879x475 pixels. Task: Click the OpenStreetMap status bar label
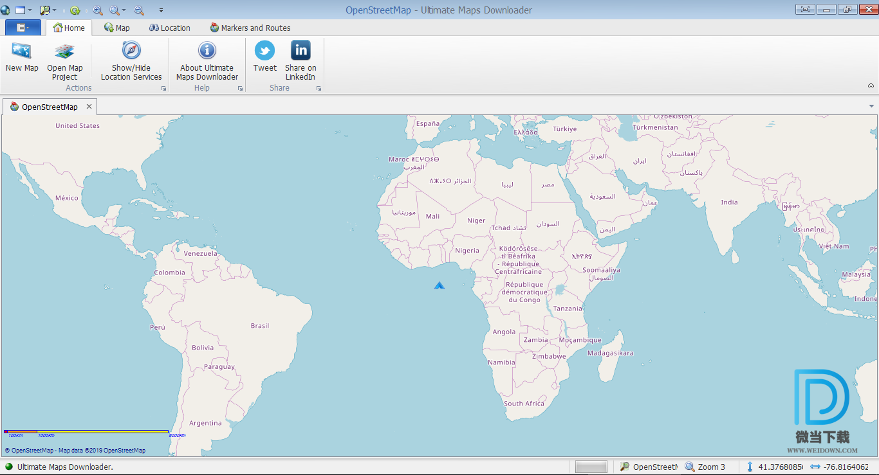coord(655,467)
